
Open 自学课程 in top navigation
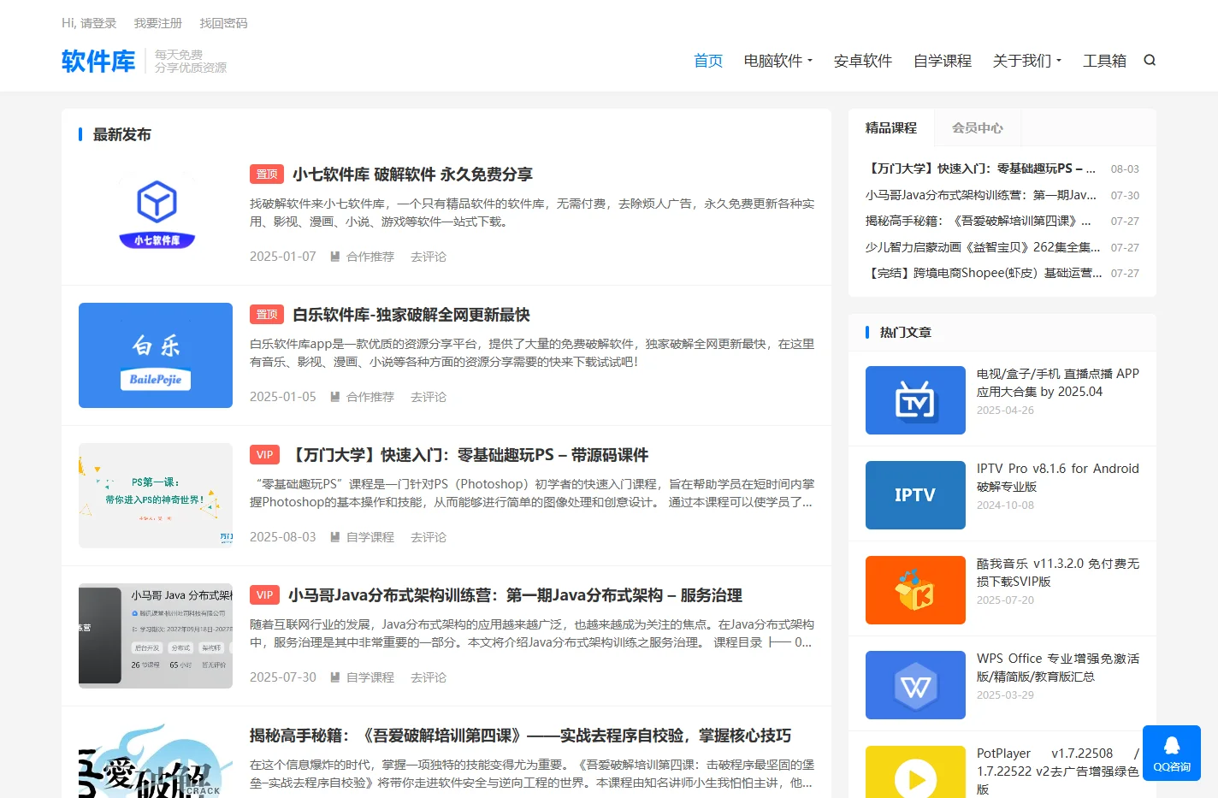[x=943, y=61]
